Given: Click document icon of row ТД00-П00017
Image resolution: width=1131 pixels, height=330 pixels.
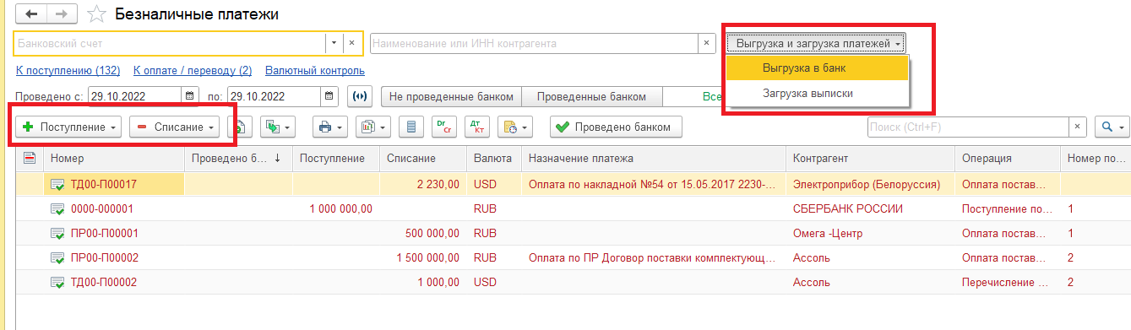Looking at the screenshot, I should pos(57,184).
